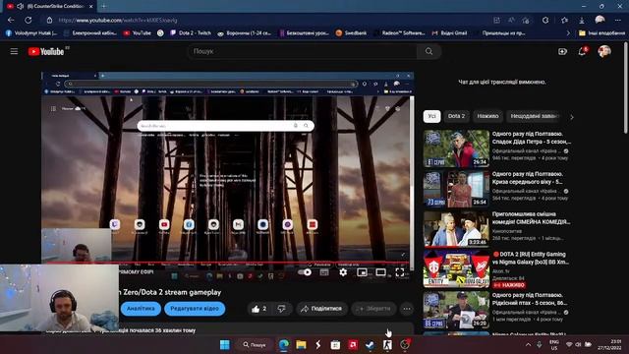Close the CounterStrike browser tab

pos(91,6)
